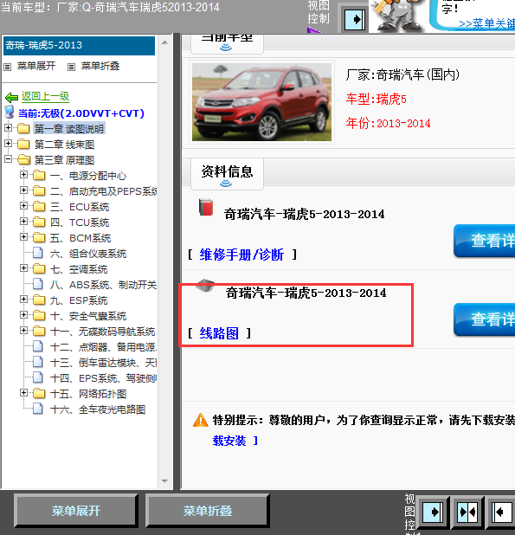
Task: Click the small icon before top 菜单展开
Action: pos(8,67)
